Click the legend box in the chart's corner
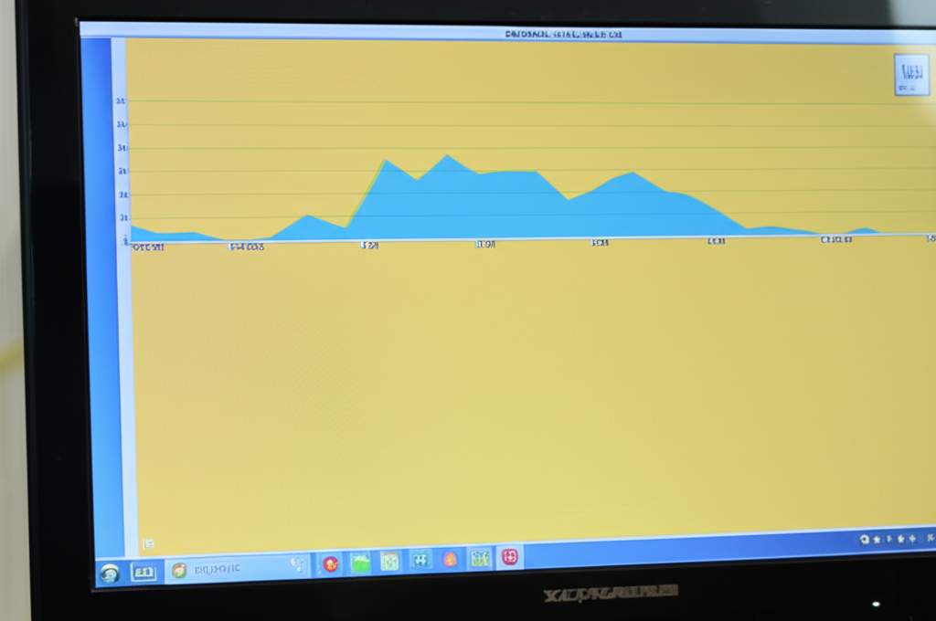The height and width of the screenshot is (621, 936). (x=911, y=75)
